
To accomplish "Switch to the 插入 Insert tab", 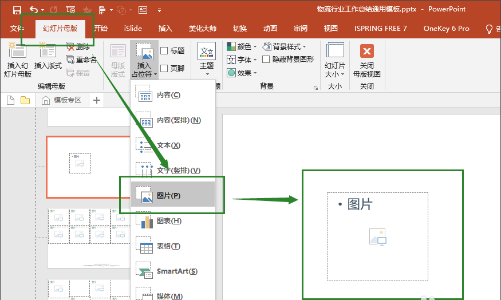I will [x=165, y=28].
